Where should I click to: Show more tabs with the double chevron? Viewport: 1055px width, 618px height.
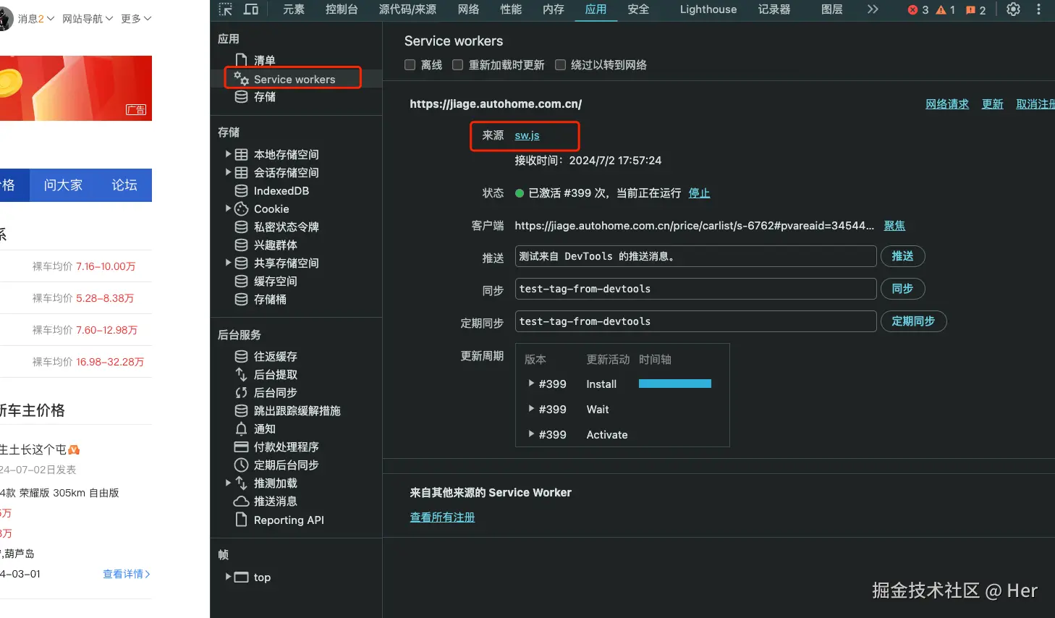[873, 9]
